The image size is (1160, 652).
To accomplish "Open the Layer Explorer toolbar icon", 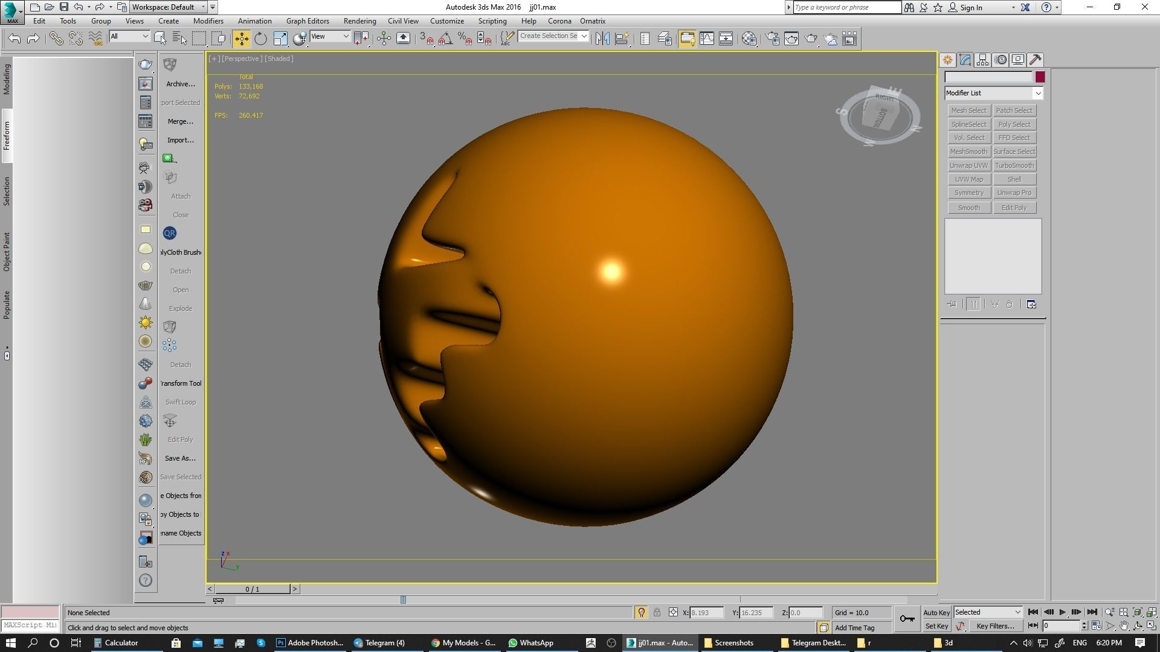I will tap(665, 39).
